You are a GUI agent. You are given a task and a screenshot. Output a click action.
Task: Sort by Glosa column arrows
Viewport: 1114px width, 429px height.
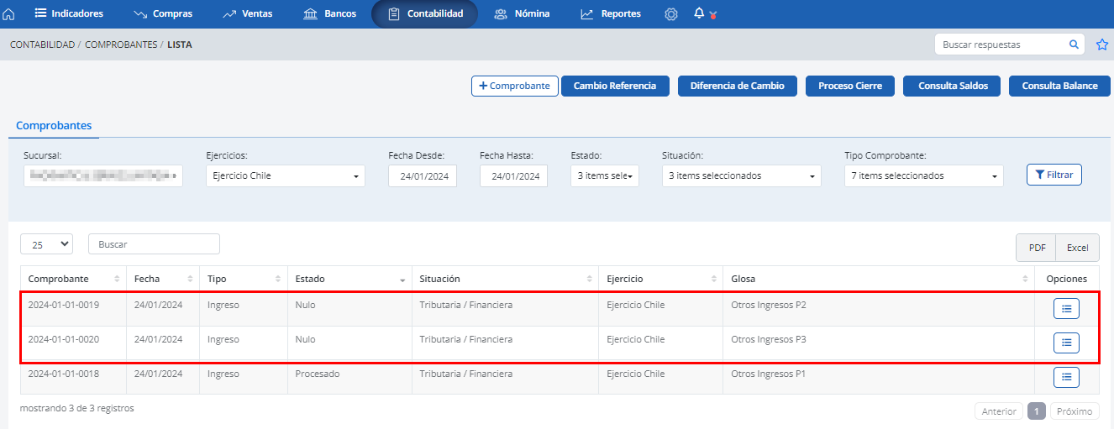1026,279
